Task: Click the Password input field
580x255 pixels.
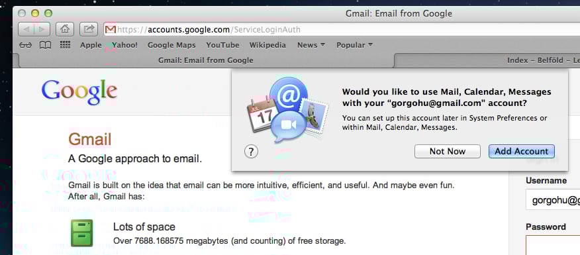Action: [x=553, y=246]
